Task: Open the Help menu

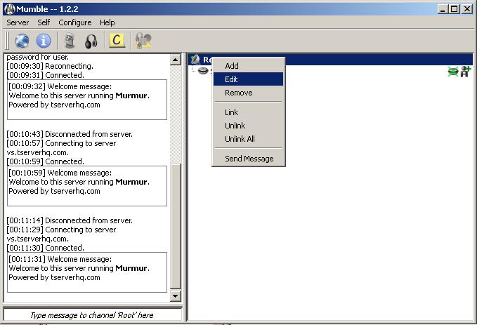Action: click(x=107, y=22)
